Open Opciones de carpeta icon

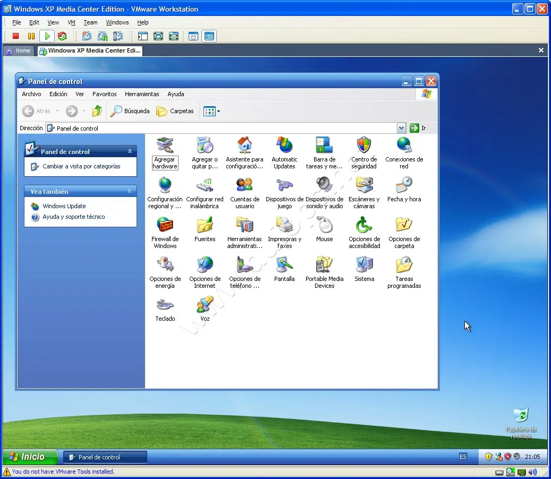[x=404, y=225]
